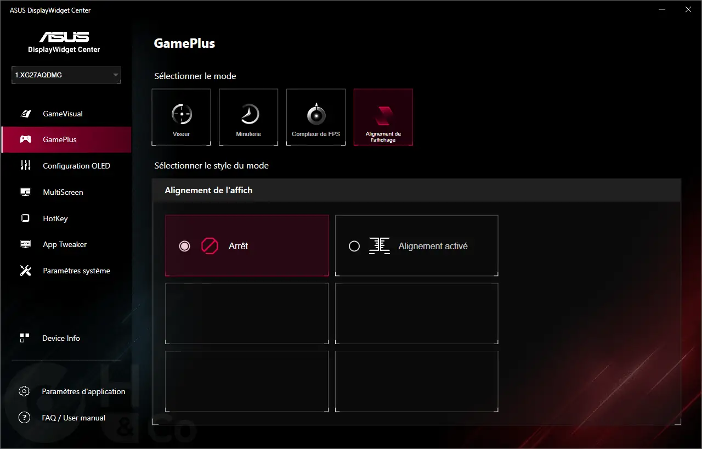This screenshot has height=449, width=702.
Task: Select the Viseur crosshair mode icon
Action: [x=181, y=114]
